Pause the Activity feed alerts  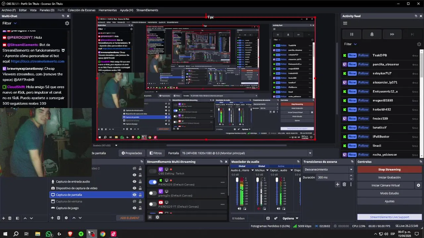(351, 34)
